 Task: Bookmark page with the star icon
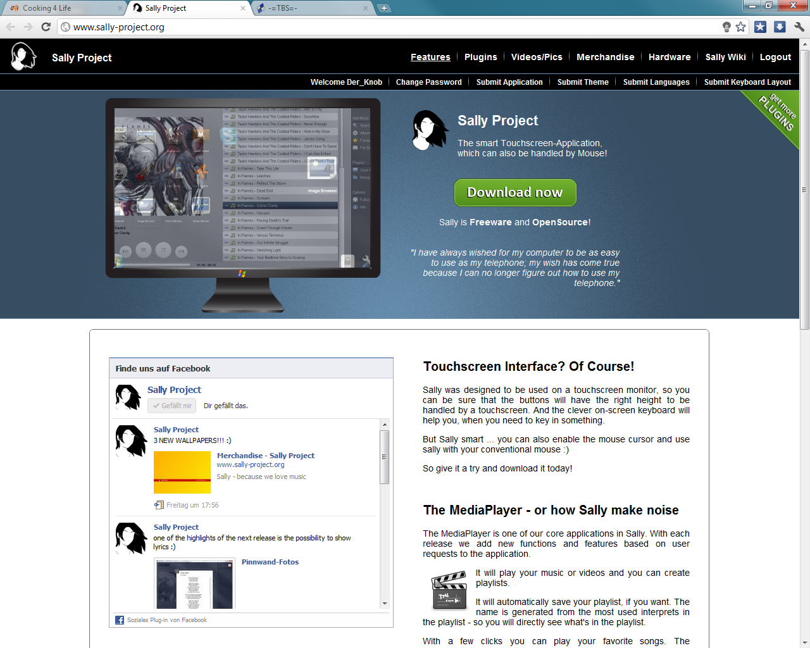pyautogui.click(x=741, y=27)
